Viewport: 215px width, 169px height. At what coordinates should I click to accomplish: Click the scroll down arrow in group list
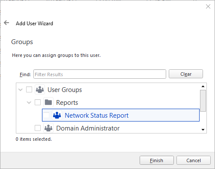(203, 130)
